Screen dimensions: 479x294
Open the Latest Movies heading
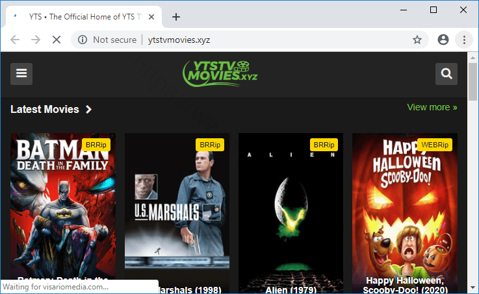pyautogui.click(x=45, y=109)
